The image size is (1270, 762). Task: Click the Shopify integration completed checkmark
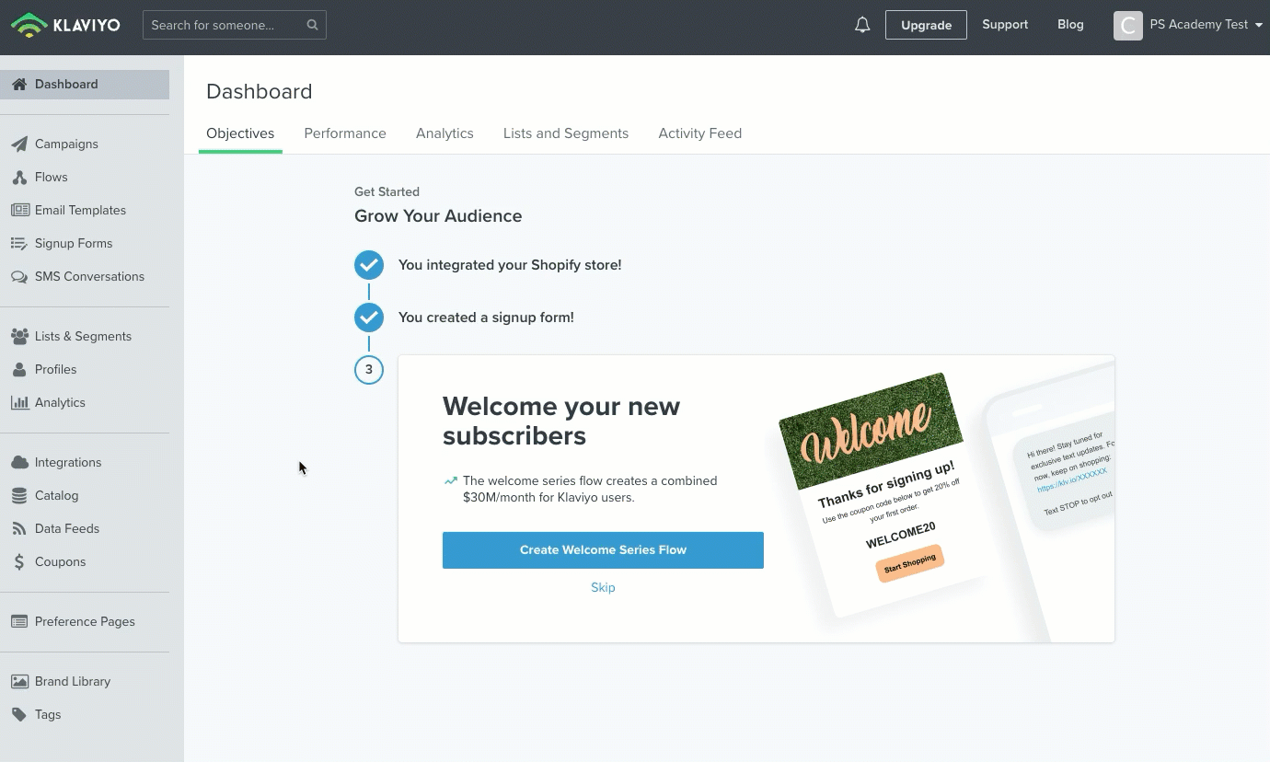click(369, 265)
